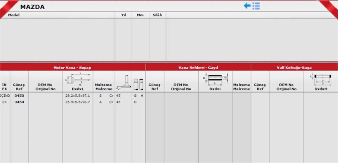Click angle 45 in row 3454
Viewport: 338px width, 163px height.
(118, 102)
